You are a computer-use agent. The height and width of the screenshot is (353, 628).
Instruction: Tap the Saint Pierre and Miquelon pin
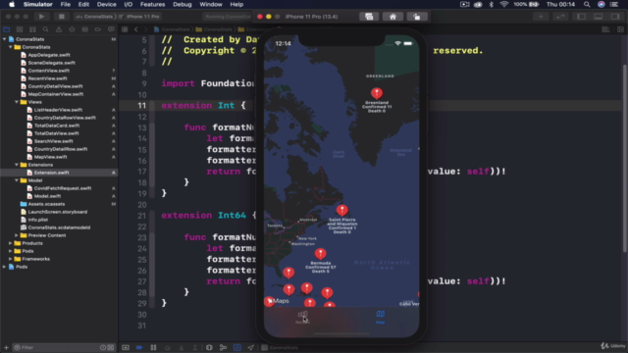[341, 210]
